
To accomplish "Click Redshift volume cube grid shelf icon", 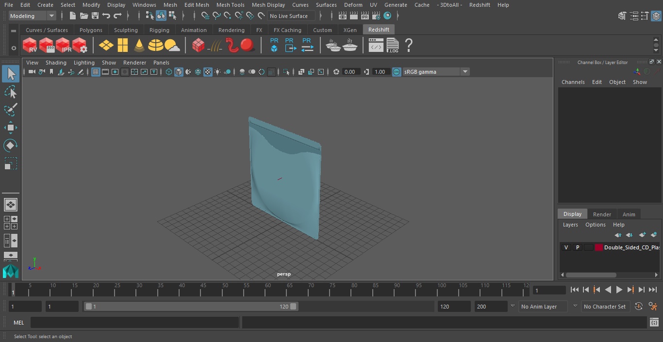I will 198,46.
